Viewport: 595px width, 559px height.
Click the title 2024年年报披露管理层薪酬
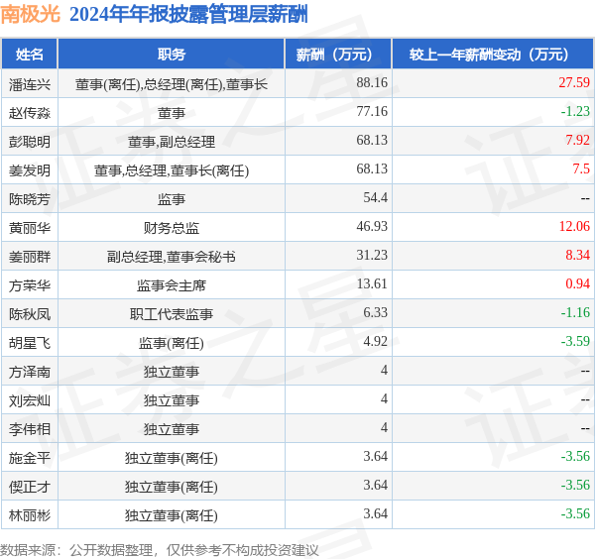pyautogui.click(x=188, y=15)
